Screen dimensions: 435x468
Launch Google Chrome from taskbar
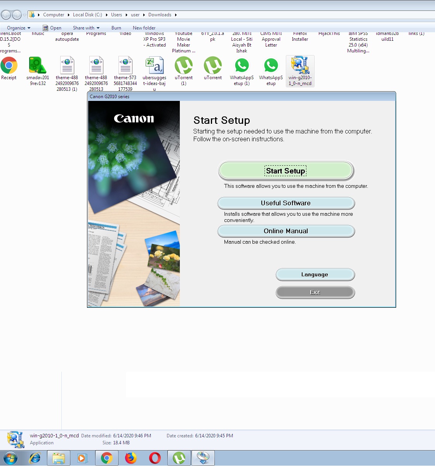(x=106, y=458)
